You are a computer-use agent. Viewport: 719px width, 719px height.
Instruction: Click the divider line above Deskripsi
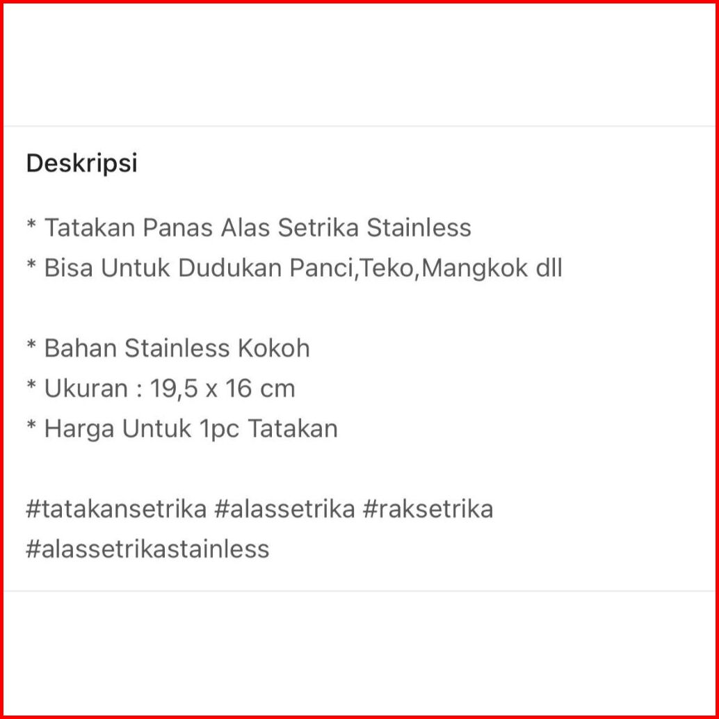tap(359, 126)
